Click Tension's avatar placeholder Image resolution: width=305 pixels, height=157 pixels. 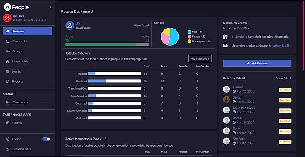[226, 89]
